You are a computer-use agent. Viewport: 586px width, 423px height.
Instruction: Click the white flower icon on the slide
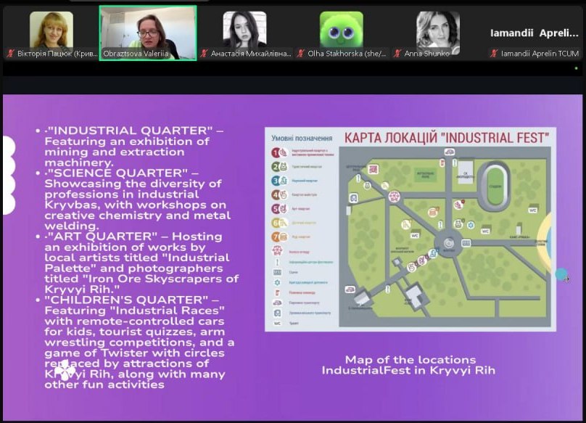pos(65,370)
